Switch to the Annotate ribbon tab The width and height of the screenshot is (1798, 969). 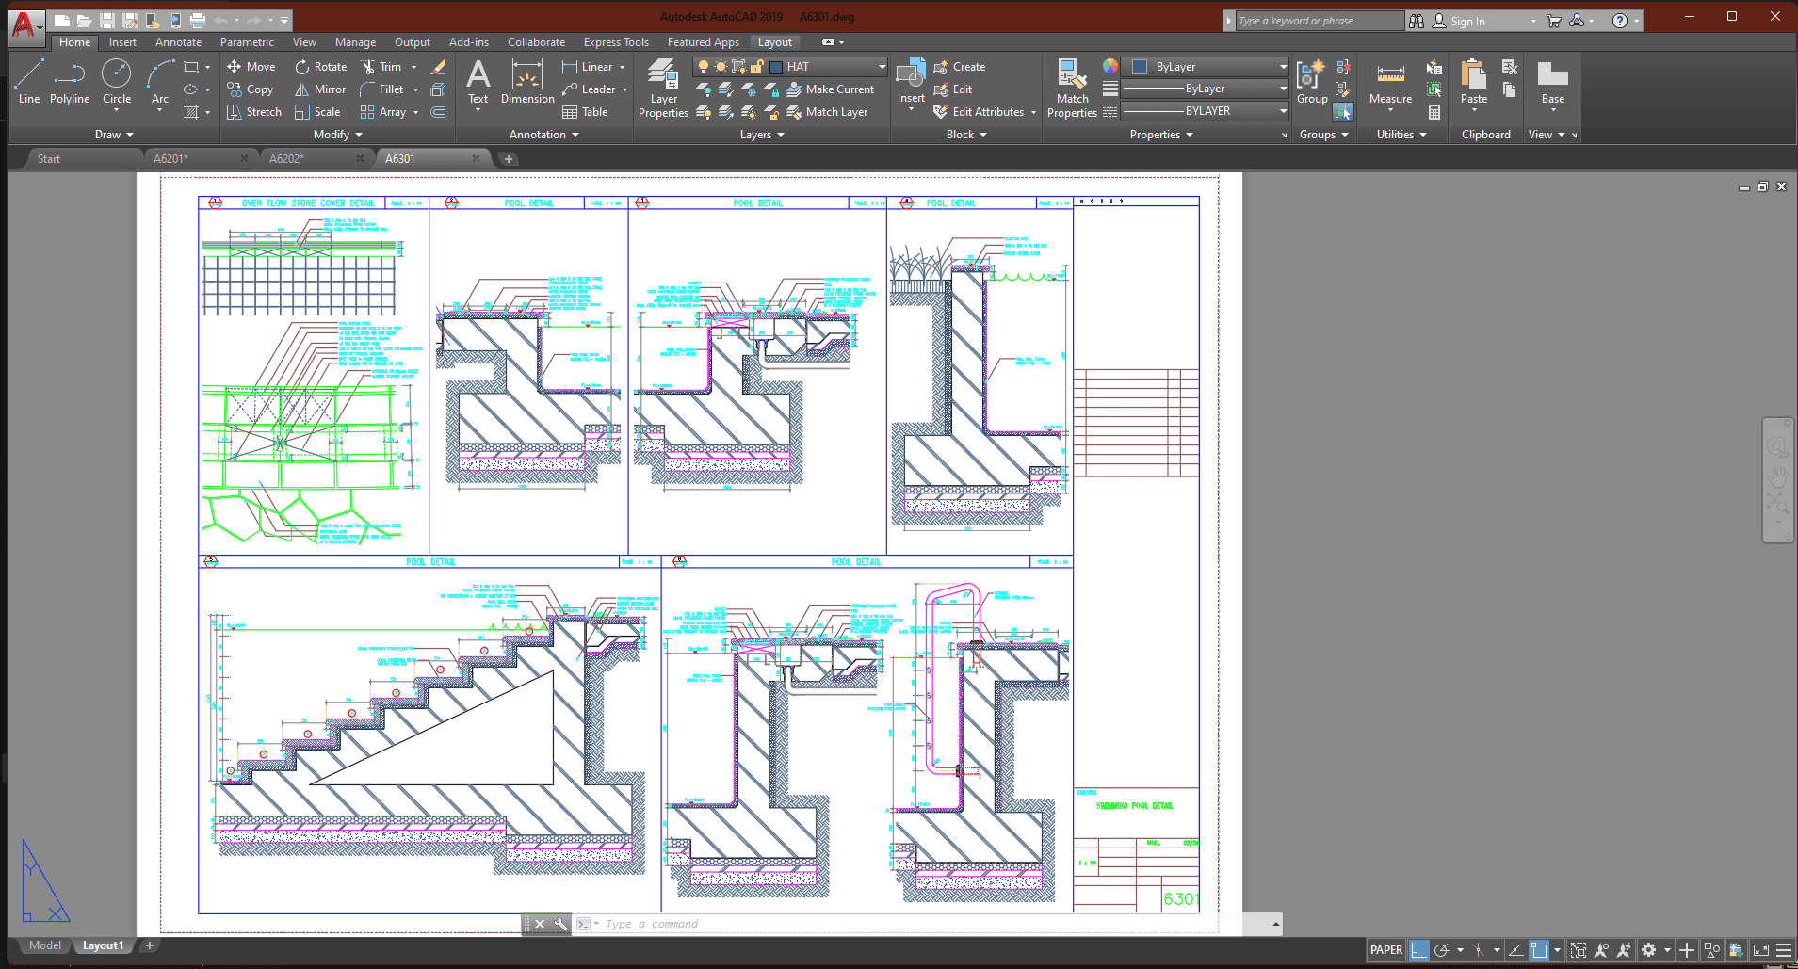pyautogui.click(x=178, y=42)
